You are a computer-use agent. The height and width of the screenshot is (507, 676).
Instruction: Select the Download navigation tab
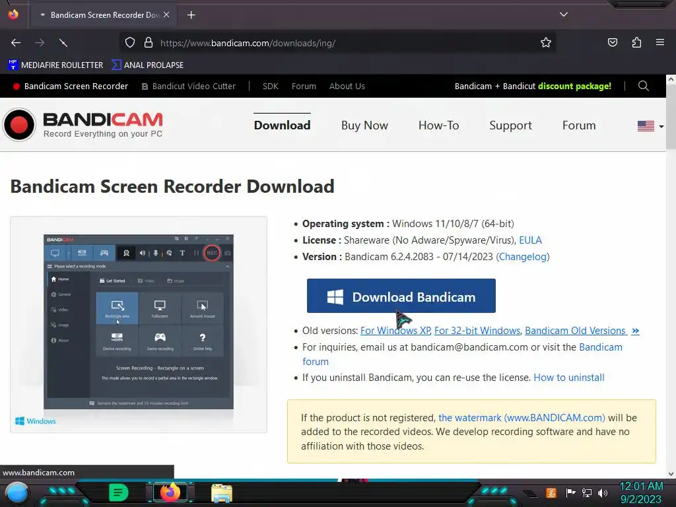click(x=282, y=125)
